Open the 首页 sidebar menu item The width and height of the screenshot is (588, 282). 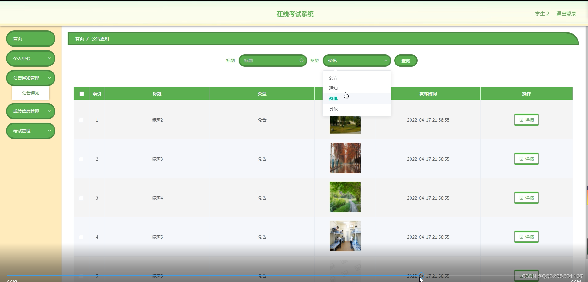coord(31,39)
